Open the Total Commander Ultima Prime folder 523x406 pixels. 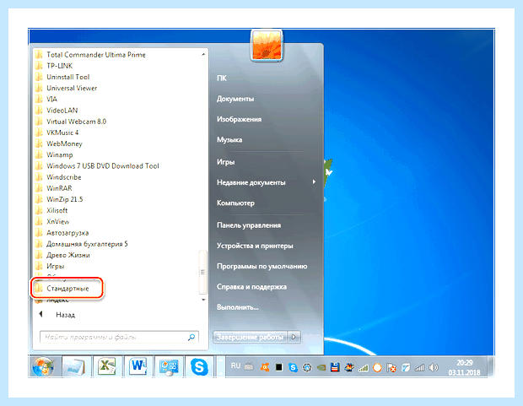pos(95,55)
